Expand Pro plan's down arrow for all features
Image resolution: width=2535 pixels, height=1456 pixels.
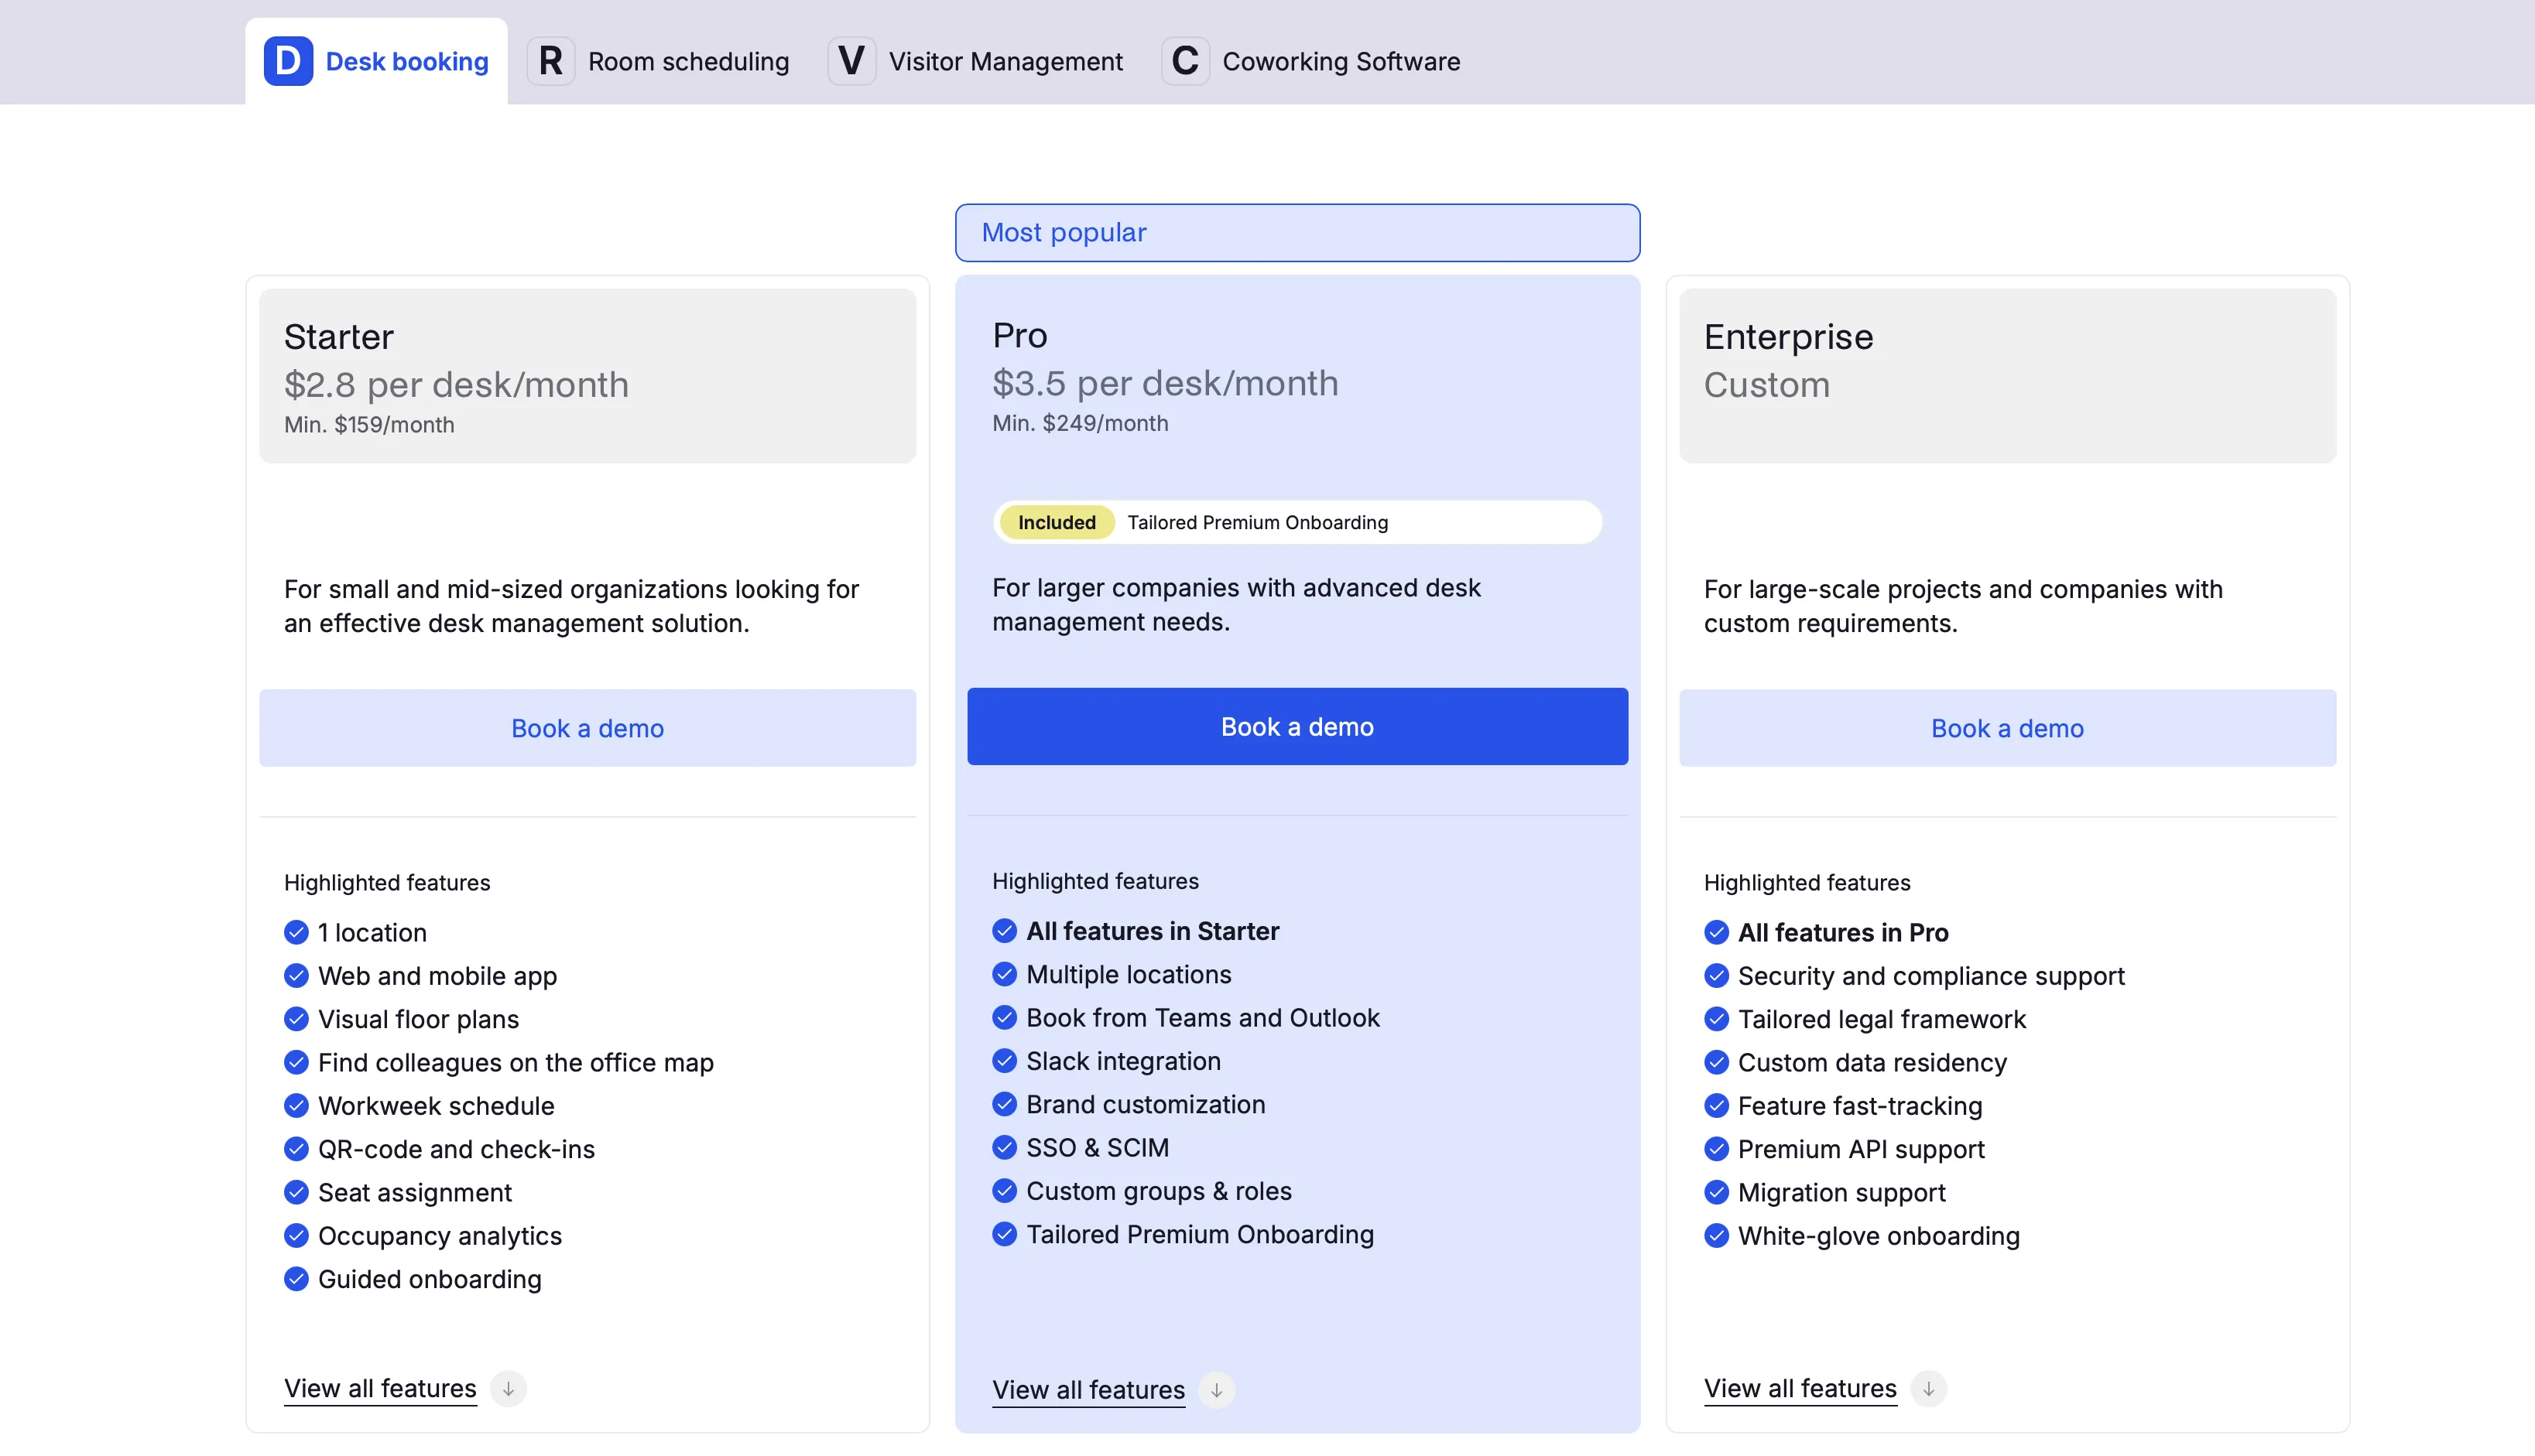point(1217,1390)
